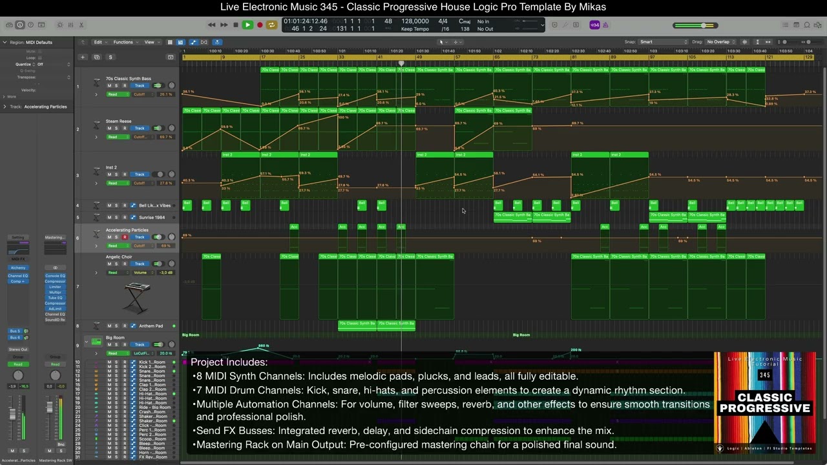Click the blue list view icon
Image resolution: width=827 pixels, height=465 pixels.
(x=180, y=42)
